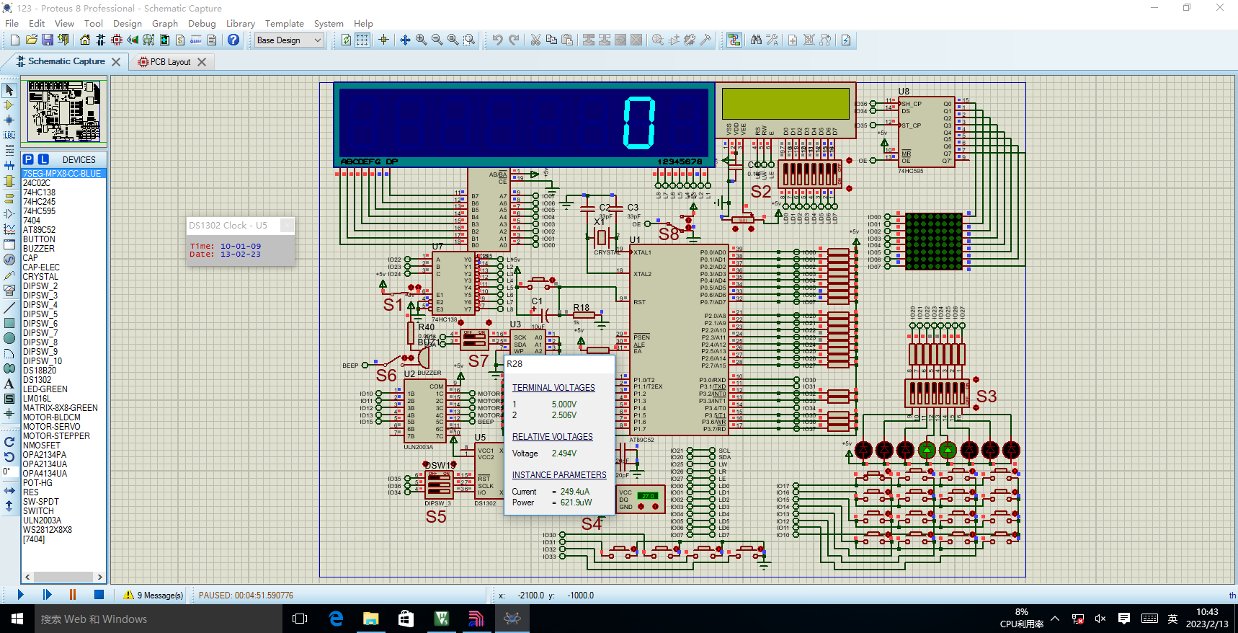Click the INSTANCE PARAMETERS link in R28 popup
1238x633 pixels.
coord(559,475)
